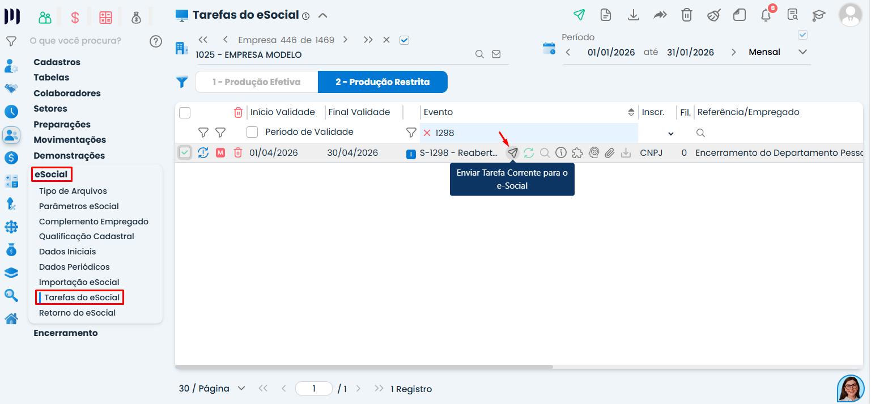This screenshot has height=404, width=871.
Task: Send current task to e-Social paper plane
Action: 512,152
